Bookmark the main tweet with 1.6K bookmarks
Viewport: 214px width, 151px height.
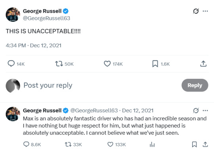(x=155, y=64)
